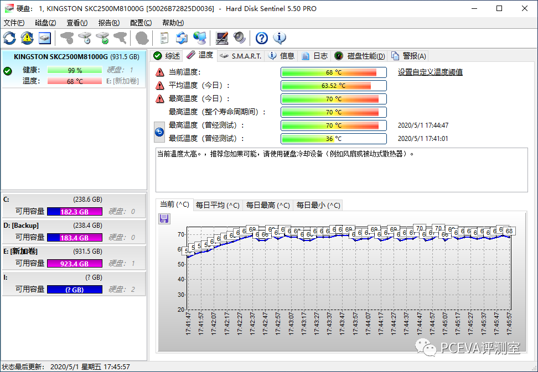Click the globe with monitor toolbar icon

200,38
